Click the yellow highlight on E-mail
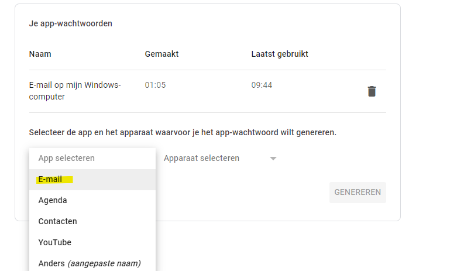This screenshot has height=271, width=464. [54, 180]
